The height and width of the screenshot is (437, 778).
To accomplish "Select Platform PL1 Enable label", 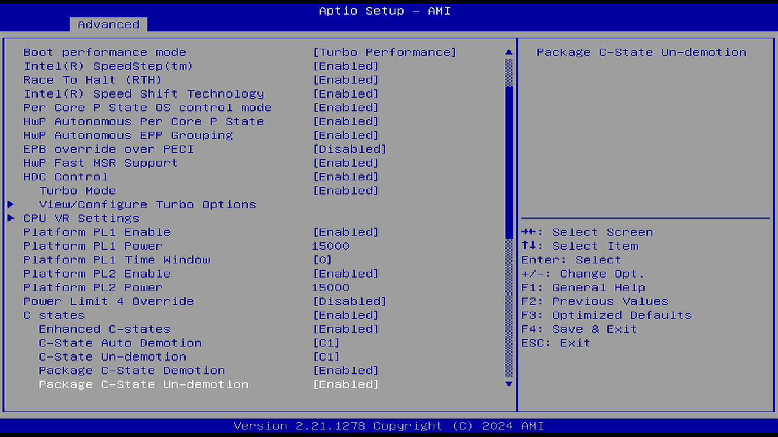I will coord(97,232).
